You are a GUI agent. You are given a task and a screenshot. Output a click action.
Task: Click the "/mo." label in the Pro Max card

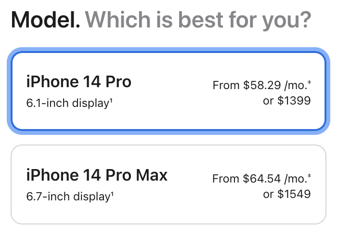pyautogui.click(x=295, y=179)
